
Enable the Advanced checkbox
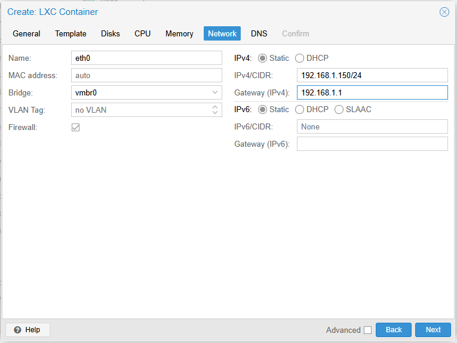367,330
